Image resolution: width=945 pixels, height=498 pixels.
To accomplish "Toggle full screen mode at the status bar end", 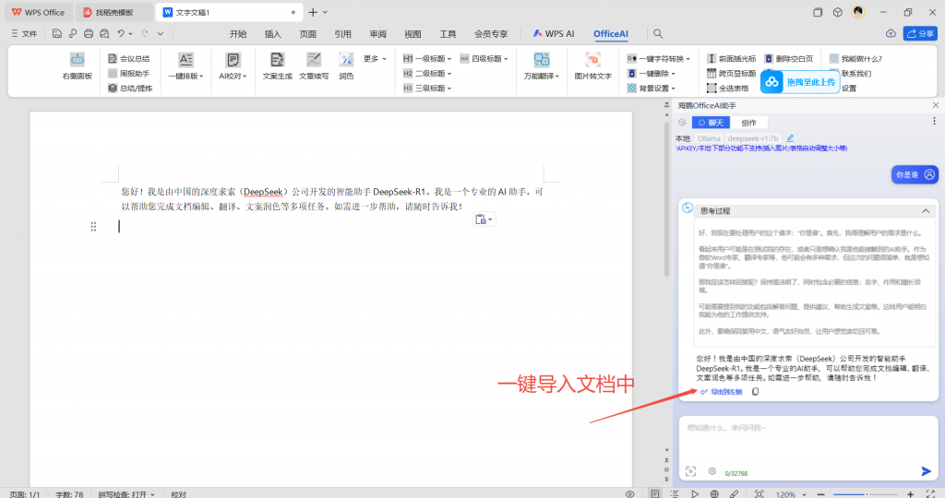I will 930,493.
